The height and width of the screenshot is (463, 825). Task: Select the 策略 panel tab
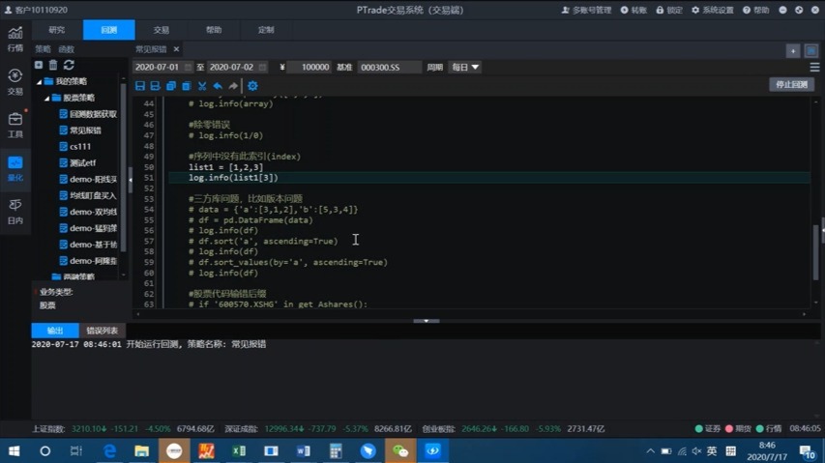pyautogui.click(x=44, y=49)
